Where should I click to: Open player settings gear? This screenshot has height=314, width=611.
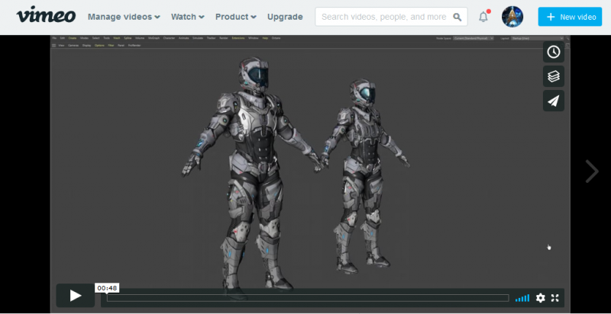[541, 298]
